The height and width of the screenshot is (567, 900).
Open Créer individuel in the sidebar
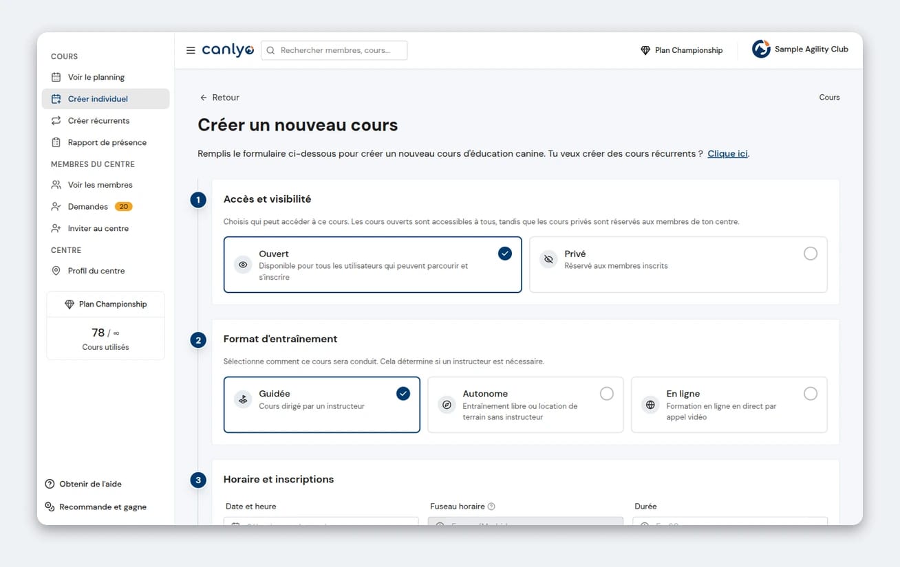click(105, 99)
